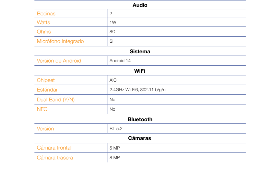This screenshot has height=169, width=279.
Task: Click the 2.4GHz Wi-Fi6 standard value
Action: click(137, 90)
